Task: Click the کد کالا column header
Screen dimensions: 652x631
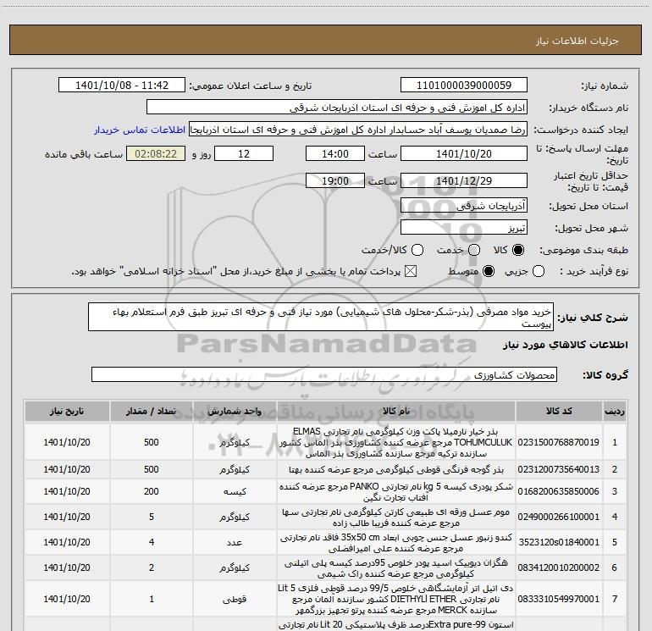Action: [559, 412]
